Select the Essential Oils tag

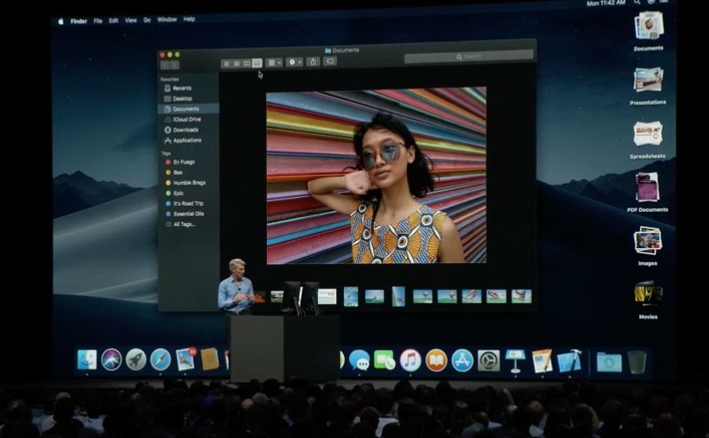[x=188, y=214]
